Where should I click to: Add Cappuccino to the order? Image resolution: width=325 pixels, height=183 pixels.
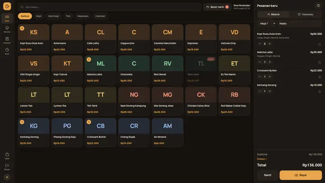(x=134, y=38)
